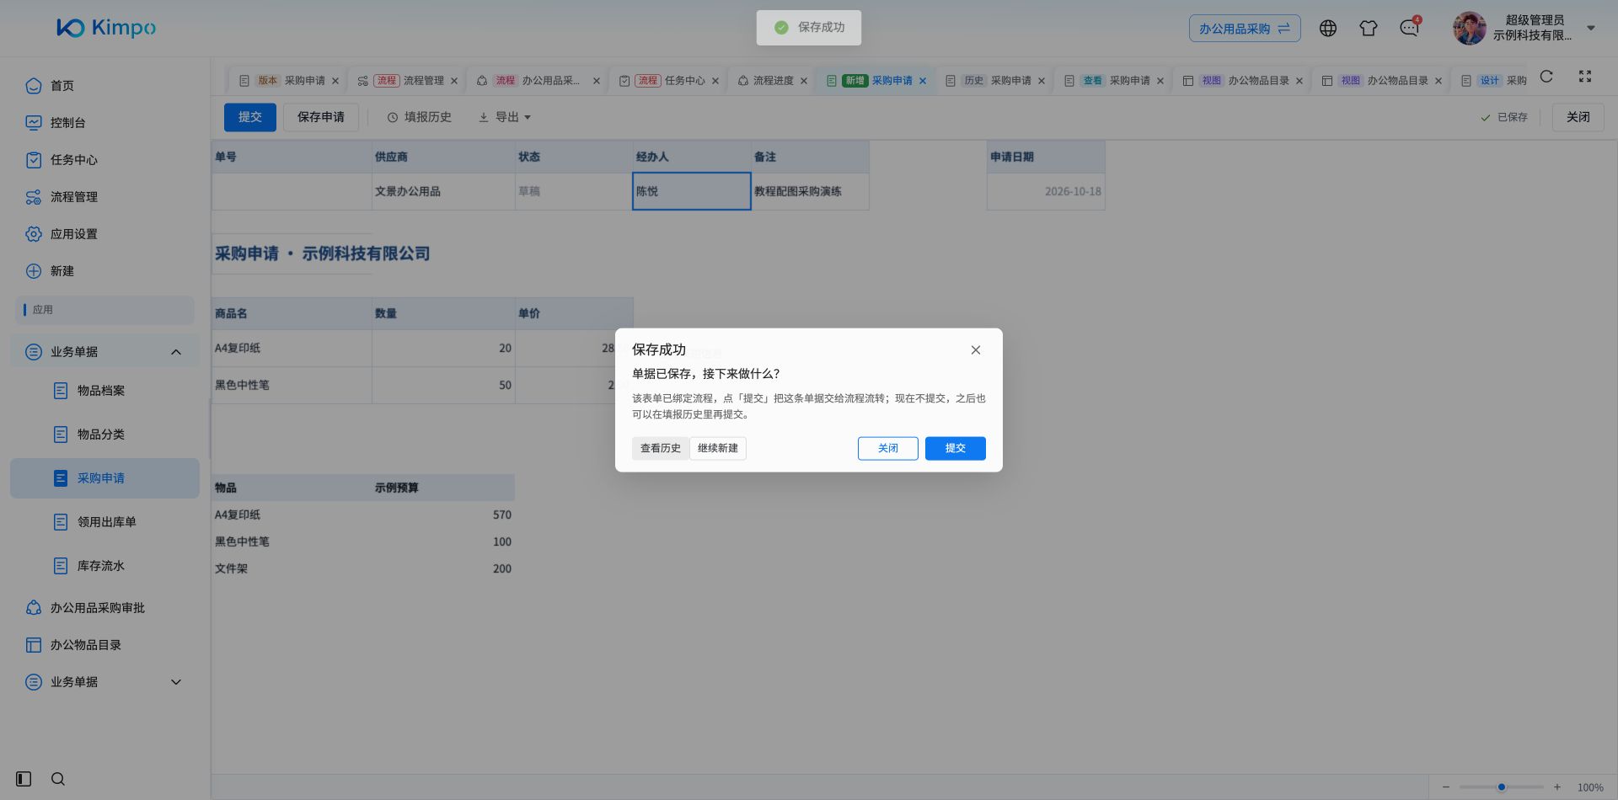Click the zoom slider handle
Image resolution: width=1618 pixels, height=800 pixels.
[1502, 787]
